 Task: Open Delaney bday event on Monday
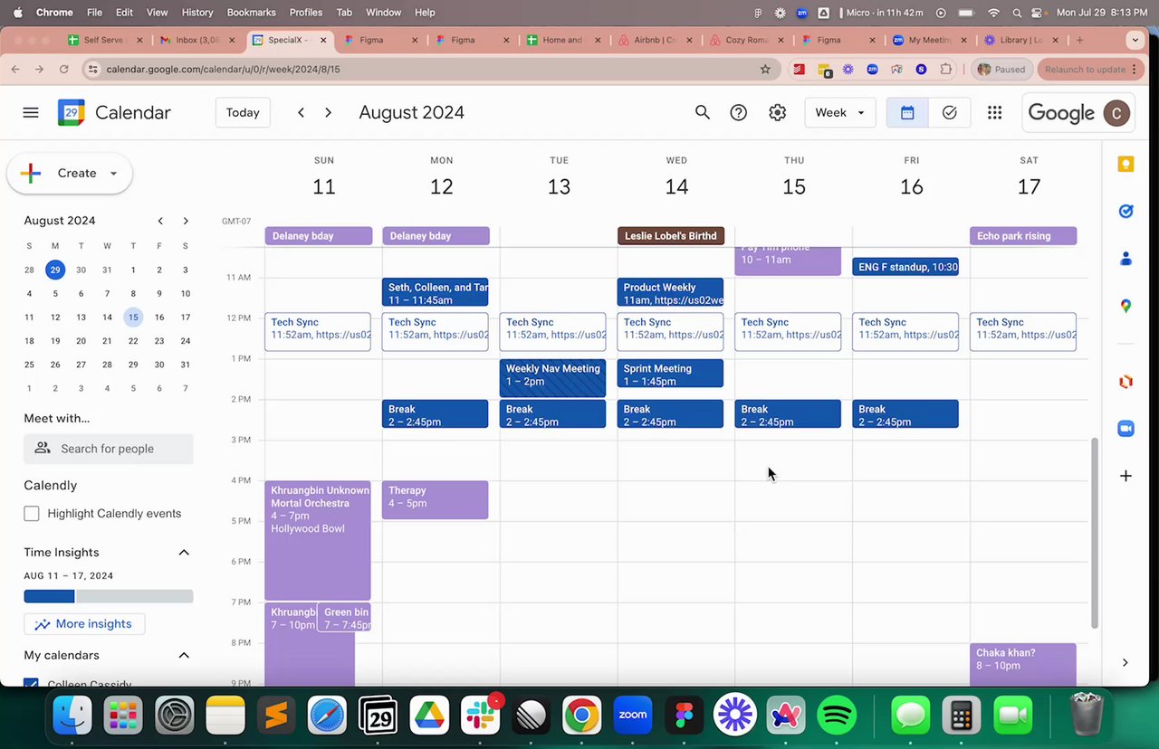point(436,236)
